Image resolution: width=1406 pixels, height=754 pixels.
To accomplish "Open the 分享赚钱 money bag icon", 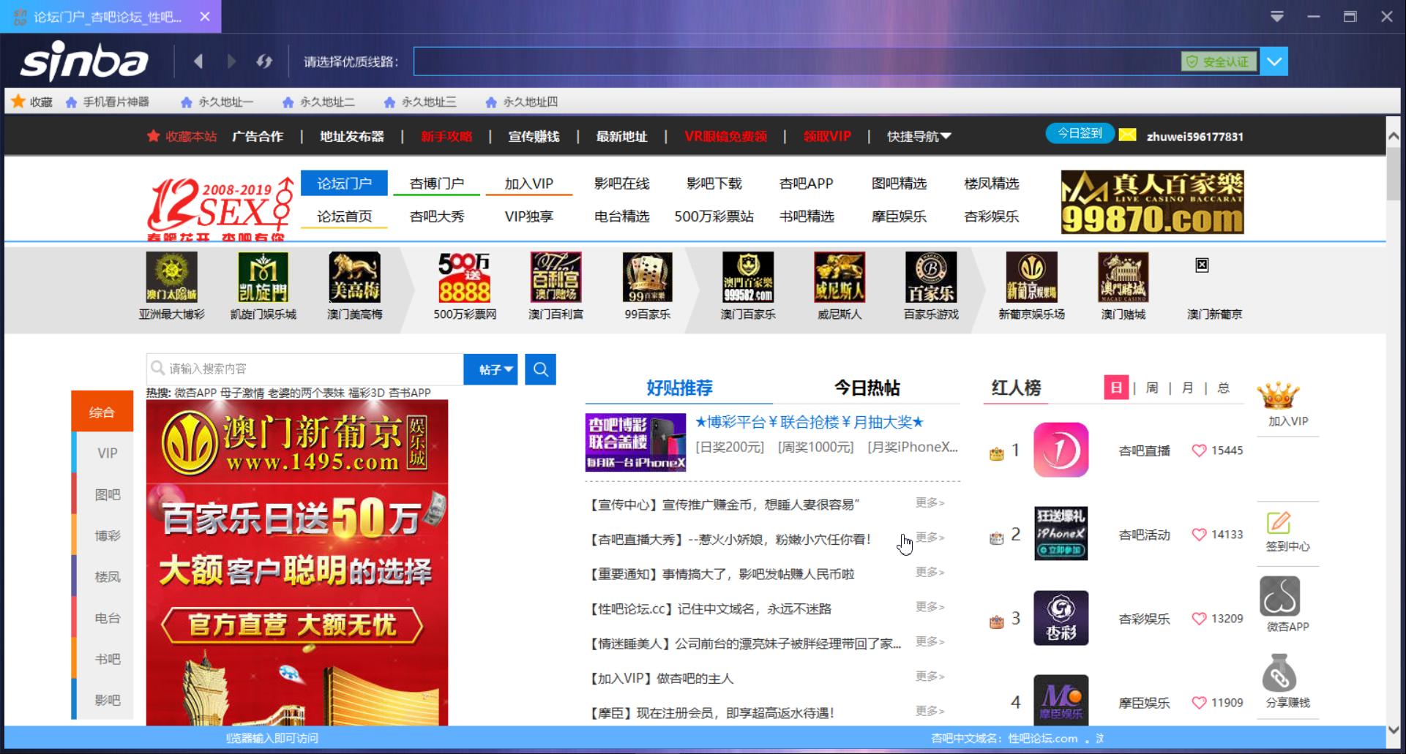I will tap(1279, 673).
